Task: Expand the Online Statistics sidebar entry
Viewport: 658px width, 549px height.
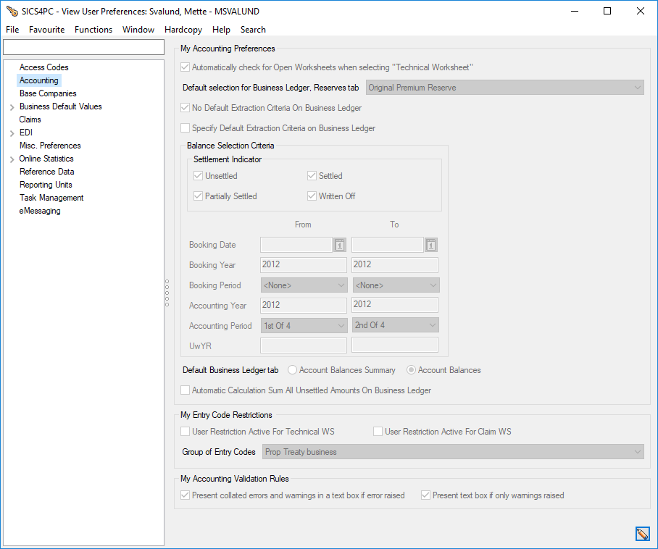Action: tap(12, 158)
